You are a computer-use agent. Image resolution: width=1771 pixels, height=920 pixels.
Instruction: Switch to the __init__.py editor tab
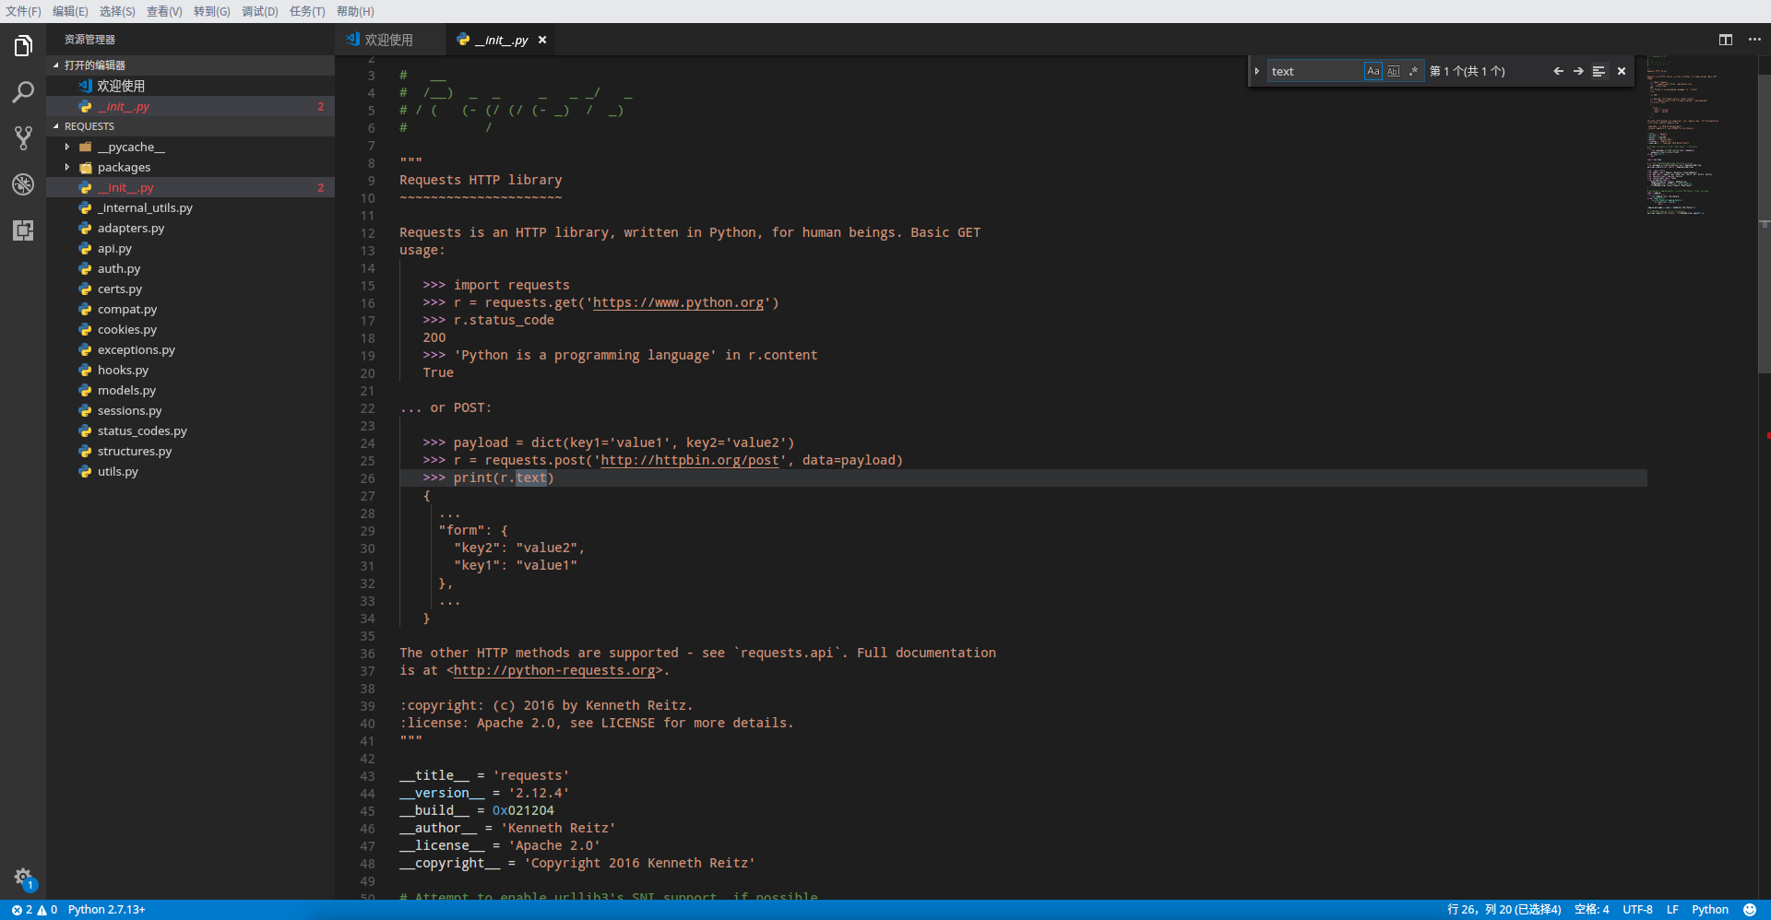point(502,40)
